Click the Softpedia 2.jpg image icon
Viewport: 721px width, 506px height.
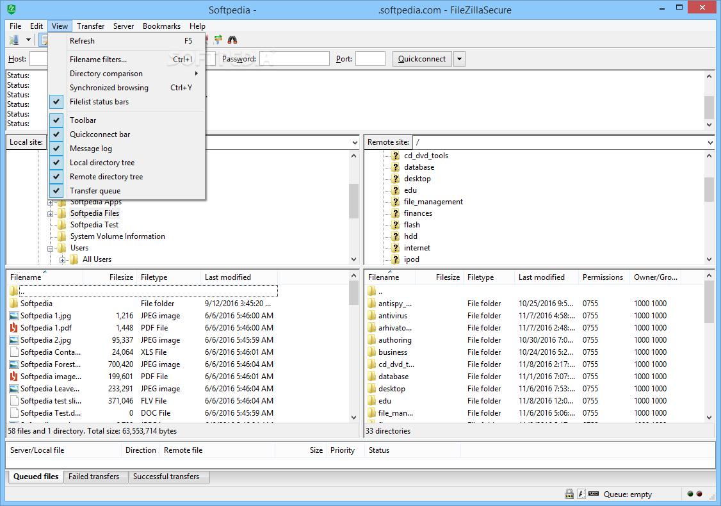14,340
